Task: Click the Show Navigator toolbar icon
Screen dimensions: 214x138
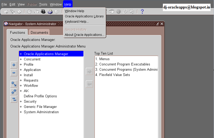Action: pos(19,12)
